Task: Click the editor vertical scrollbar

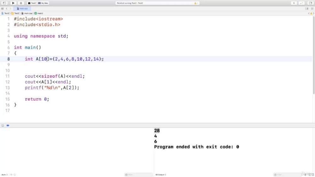Action: tap(314, 55)
